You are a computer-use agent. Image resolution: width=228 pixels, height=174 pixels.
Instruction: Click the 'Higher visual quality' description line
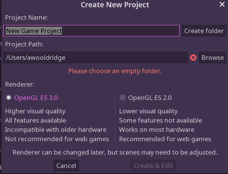[35, 111]
